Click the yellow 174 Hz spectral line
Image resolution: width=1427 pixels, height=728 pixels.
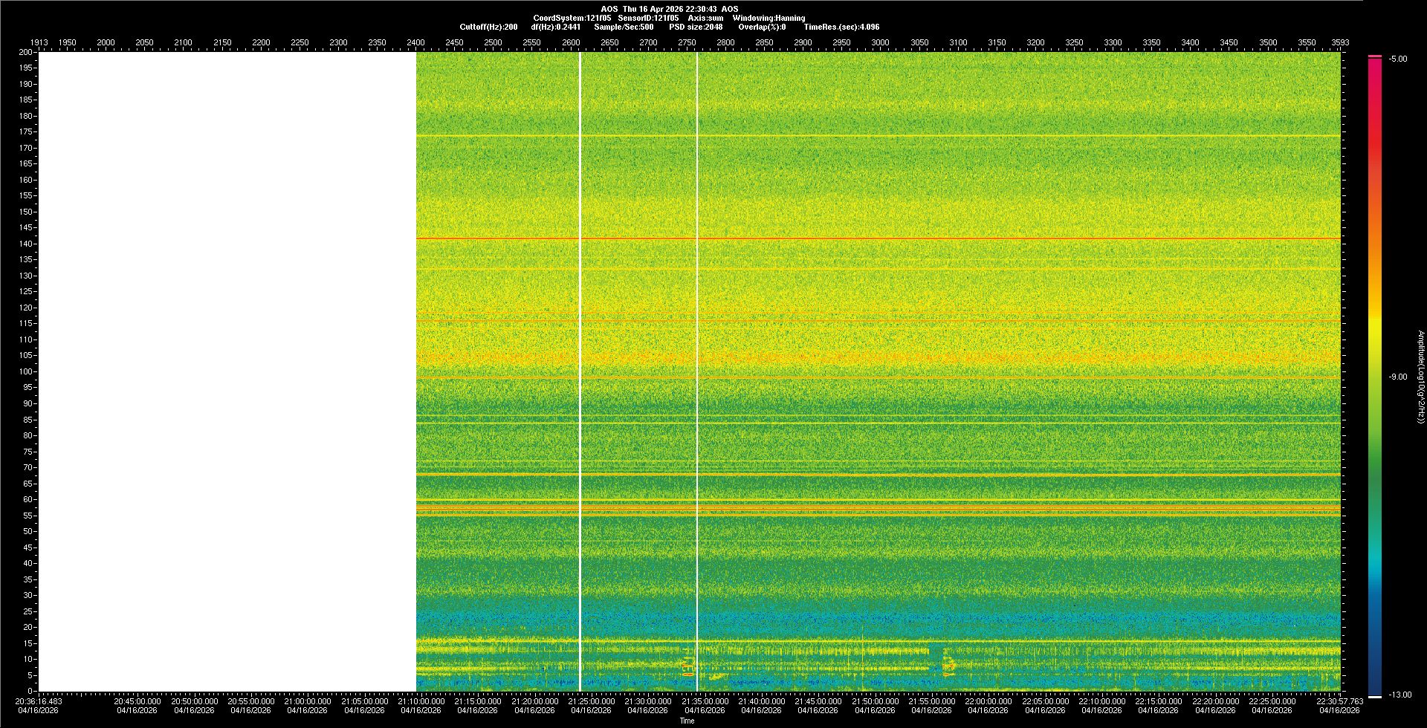click(877, 136)
